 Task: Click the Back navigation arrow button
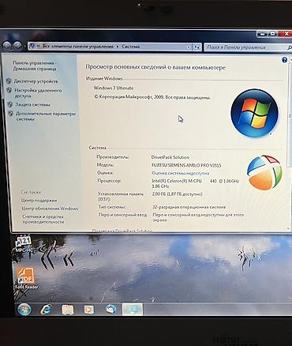(x=7, y=46)
